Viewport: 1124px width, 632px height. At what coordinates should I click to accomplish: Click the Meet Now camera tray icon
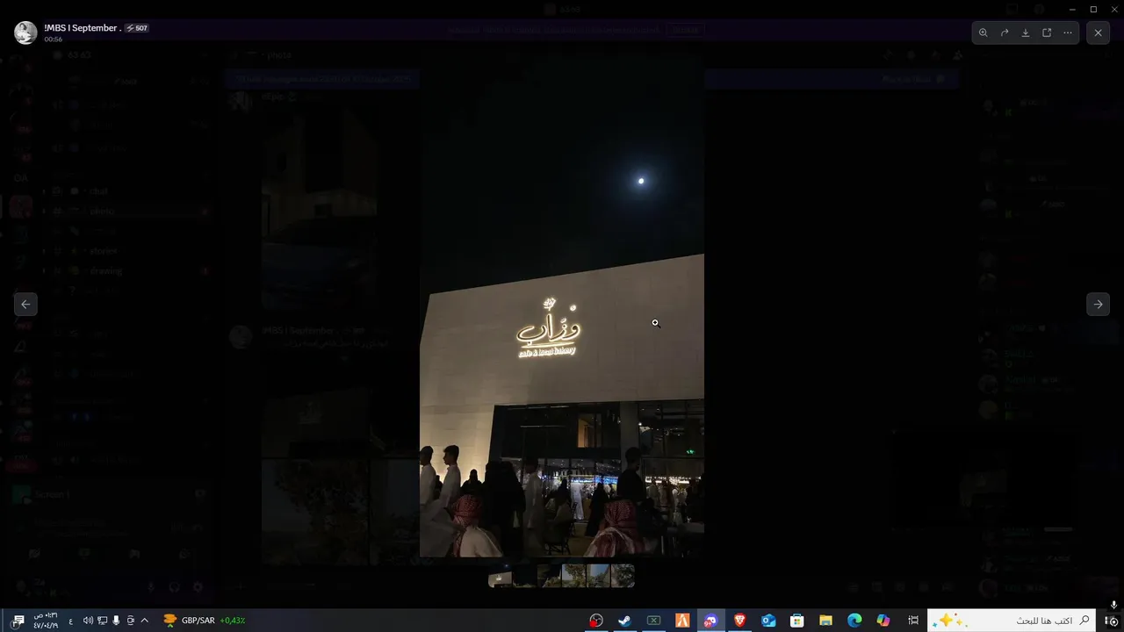pos(131,621)
